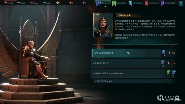Select the teal faction banner in top bar

click(x=130, y=3)
